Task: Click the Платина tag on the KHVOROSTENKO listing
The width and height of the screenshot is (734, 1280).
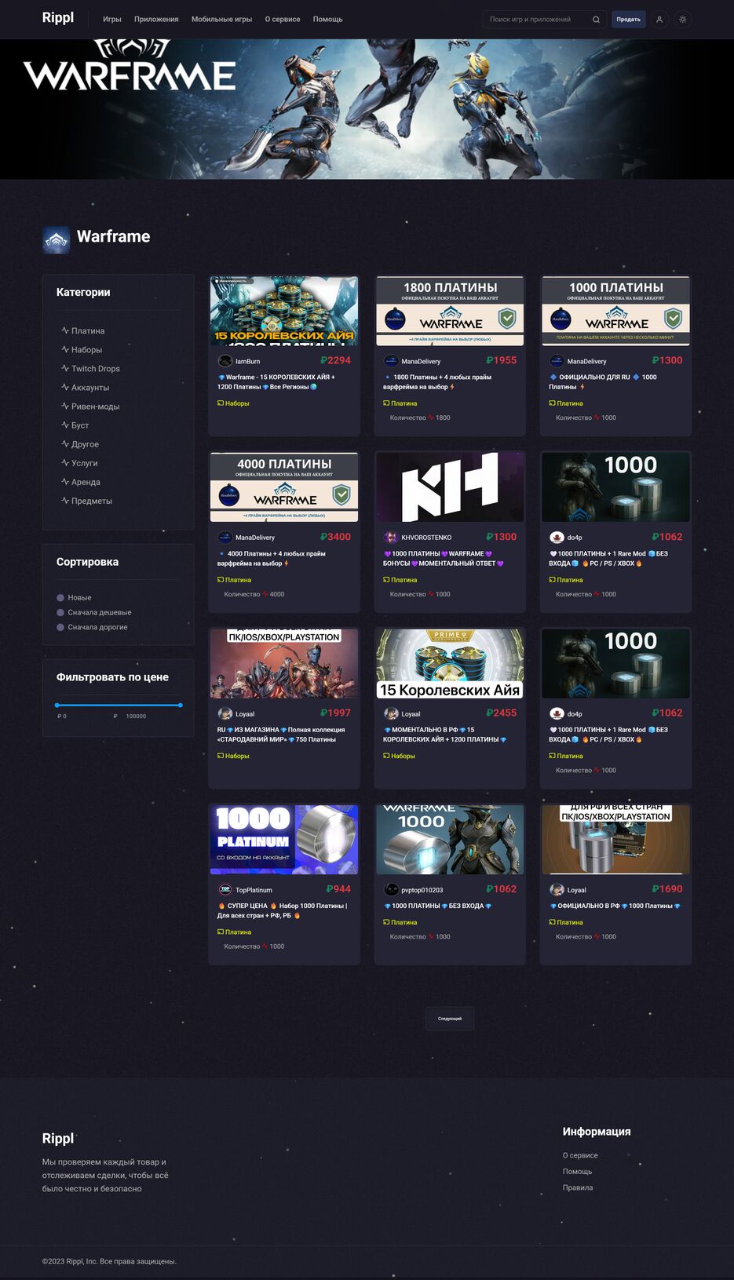Action: tap(400, 580)
